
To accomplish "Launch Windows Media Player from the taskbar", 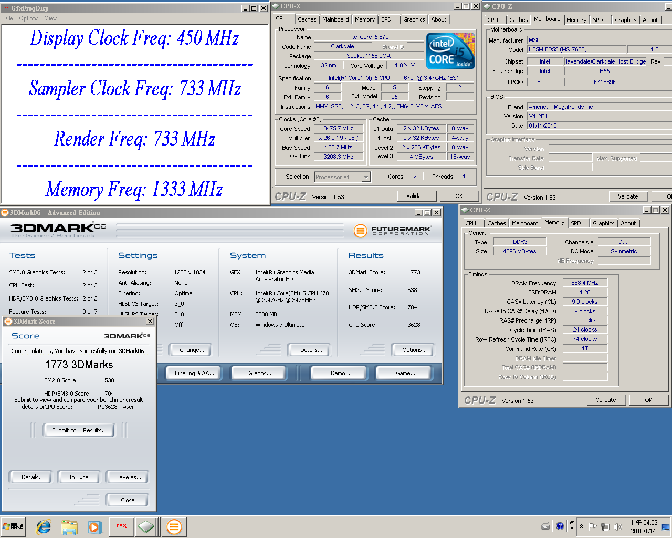I will coord(94,526).
